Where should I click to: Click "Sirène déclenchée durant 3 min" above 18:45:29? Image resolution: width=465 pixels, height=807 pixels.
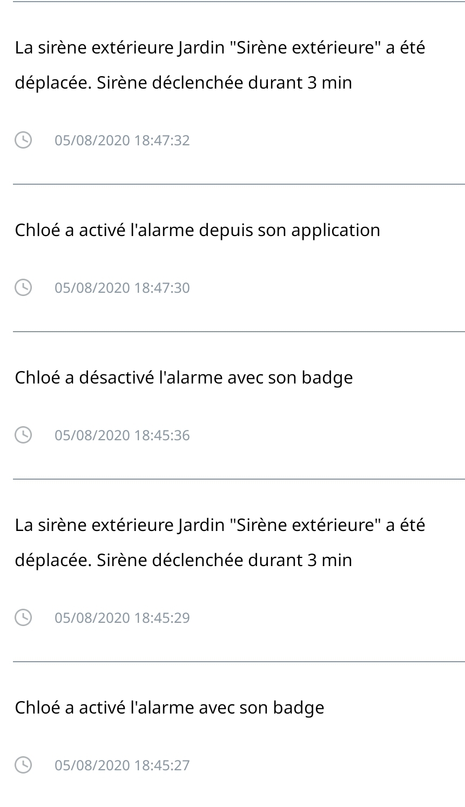click(x=224, y=560)
